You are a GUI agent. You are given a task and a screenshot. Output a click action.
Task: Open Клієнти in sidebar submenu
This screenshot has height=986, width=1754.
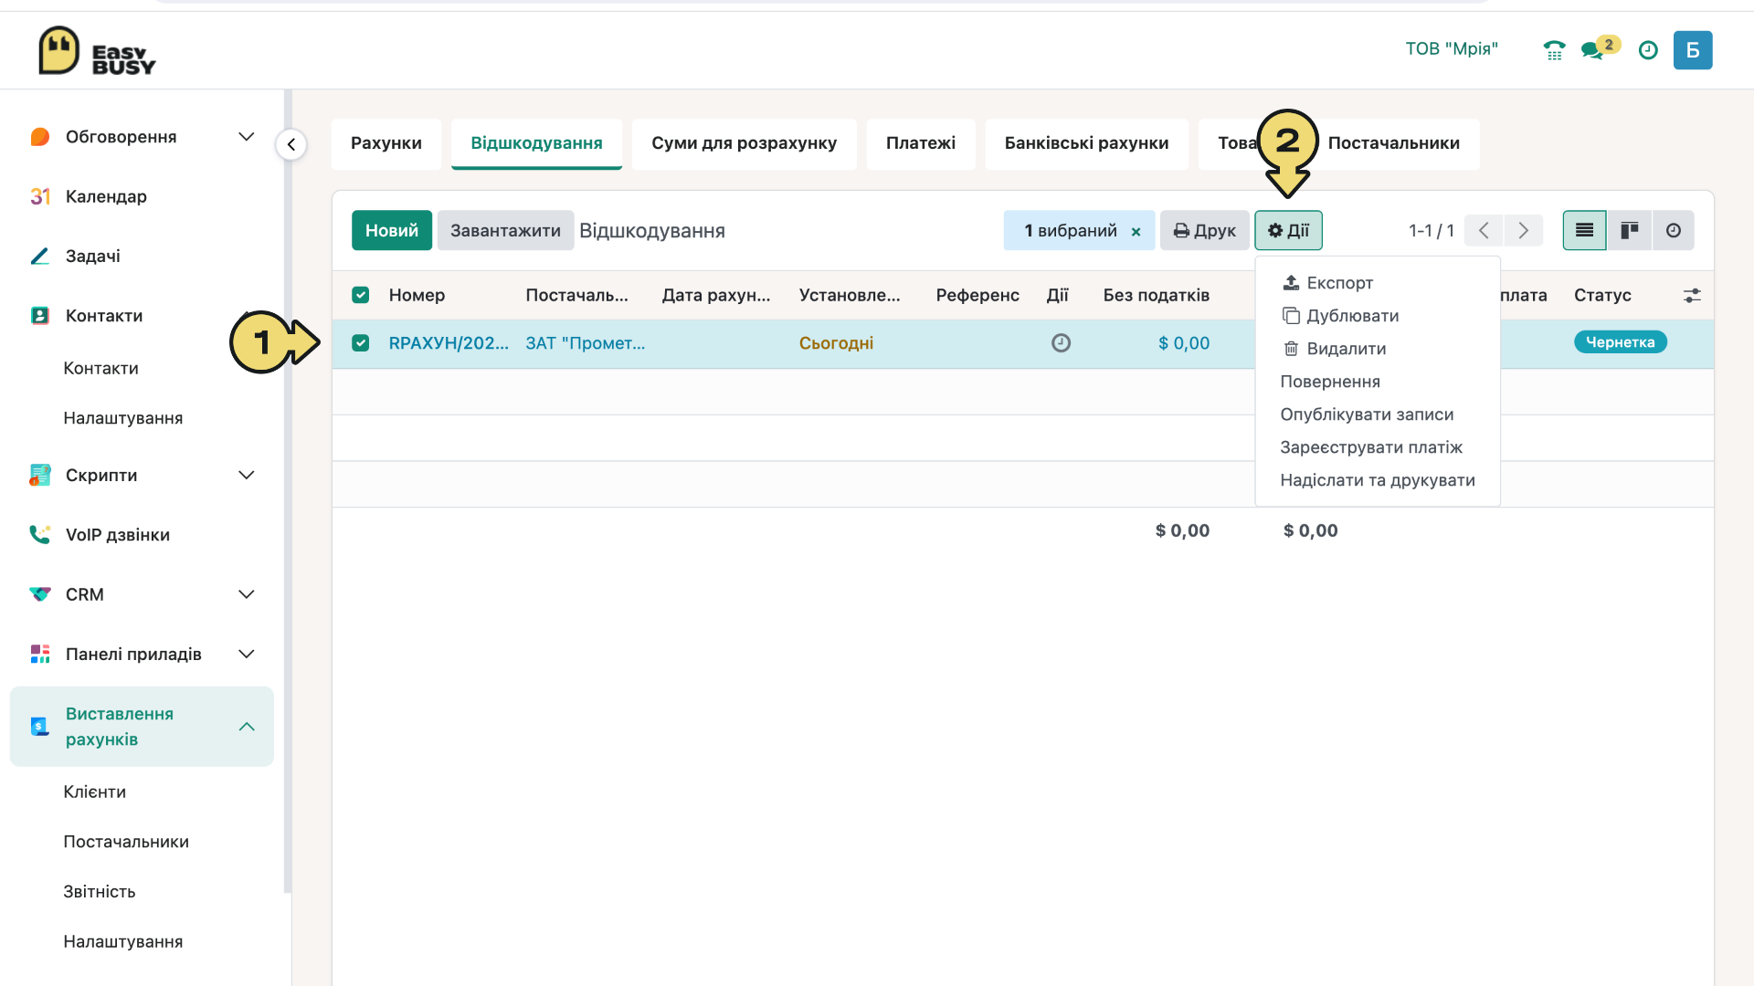pyautogui.click(x=95, y=792)
